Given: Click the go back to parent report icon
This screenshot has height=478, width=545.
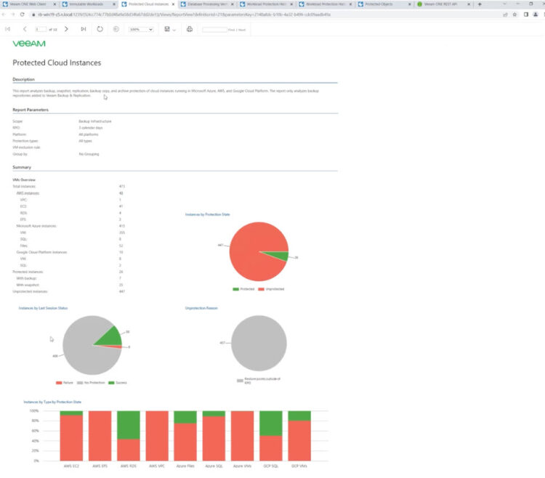Looking at the screenshot, I should (x=116, y=29).
